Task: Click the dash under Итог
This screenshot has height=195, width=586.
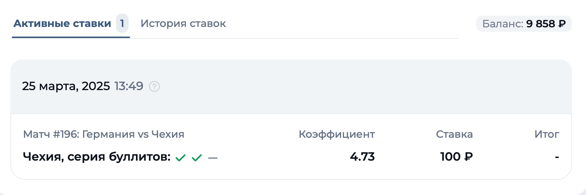Action: pos(557,157)
